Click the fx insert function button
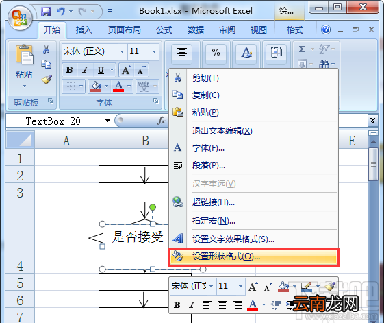The height and width of the screenshot is (323, 384). (162, 121)
